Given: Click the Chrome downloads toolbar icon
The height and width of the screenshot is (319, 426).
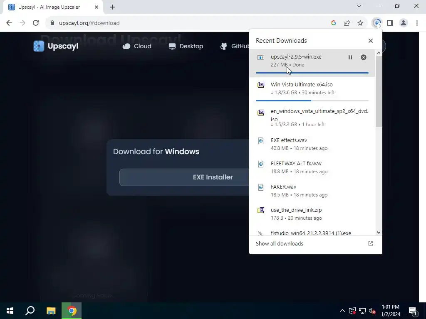Looking at the screenshot, I should [x=377, y=23].
